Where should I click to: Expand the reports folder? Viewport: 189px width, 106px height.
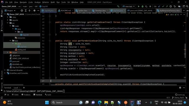click(x=8, y=20)
